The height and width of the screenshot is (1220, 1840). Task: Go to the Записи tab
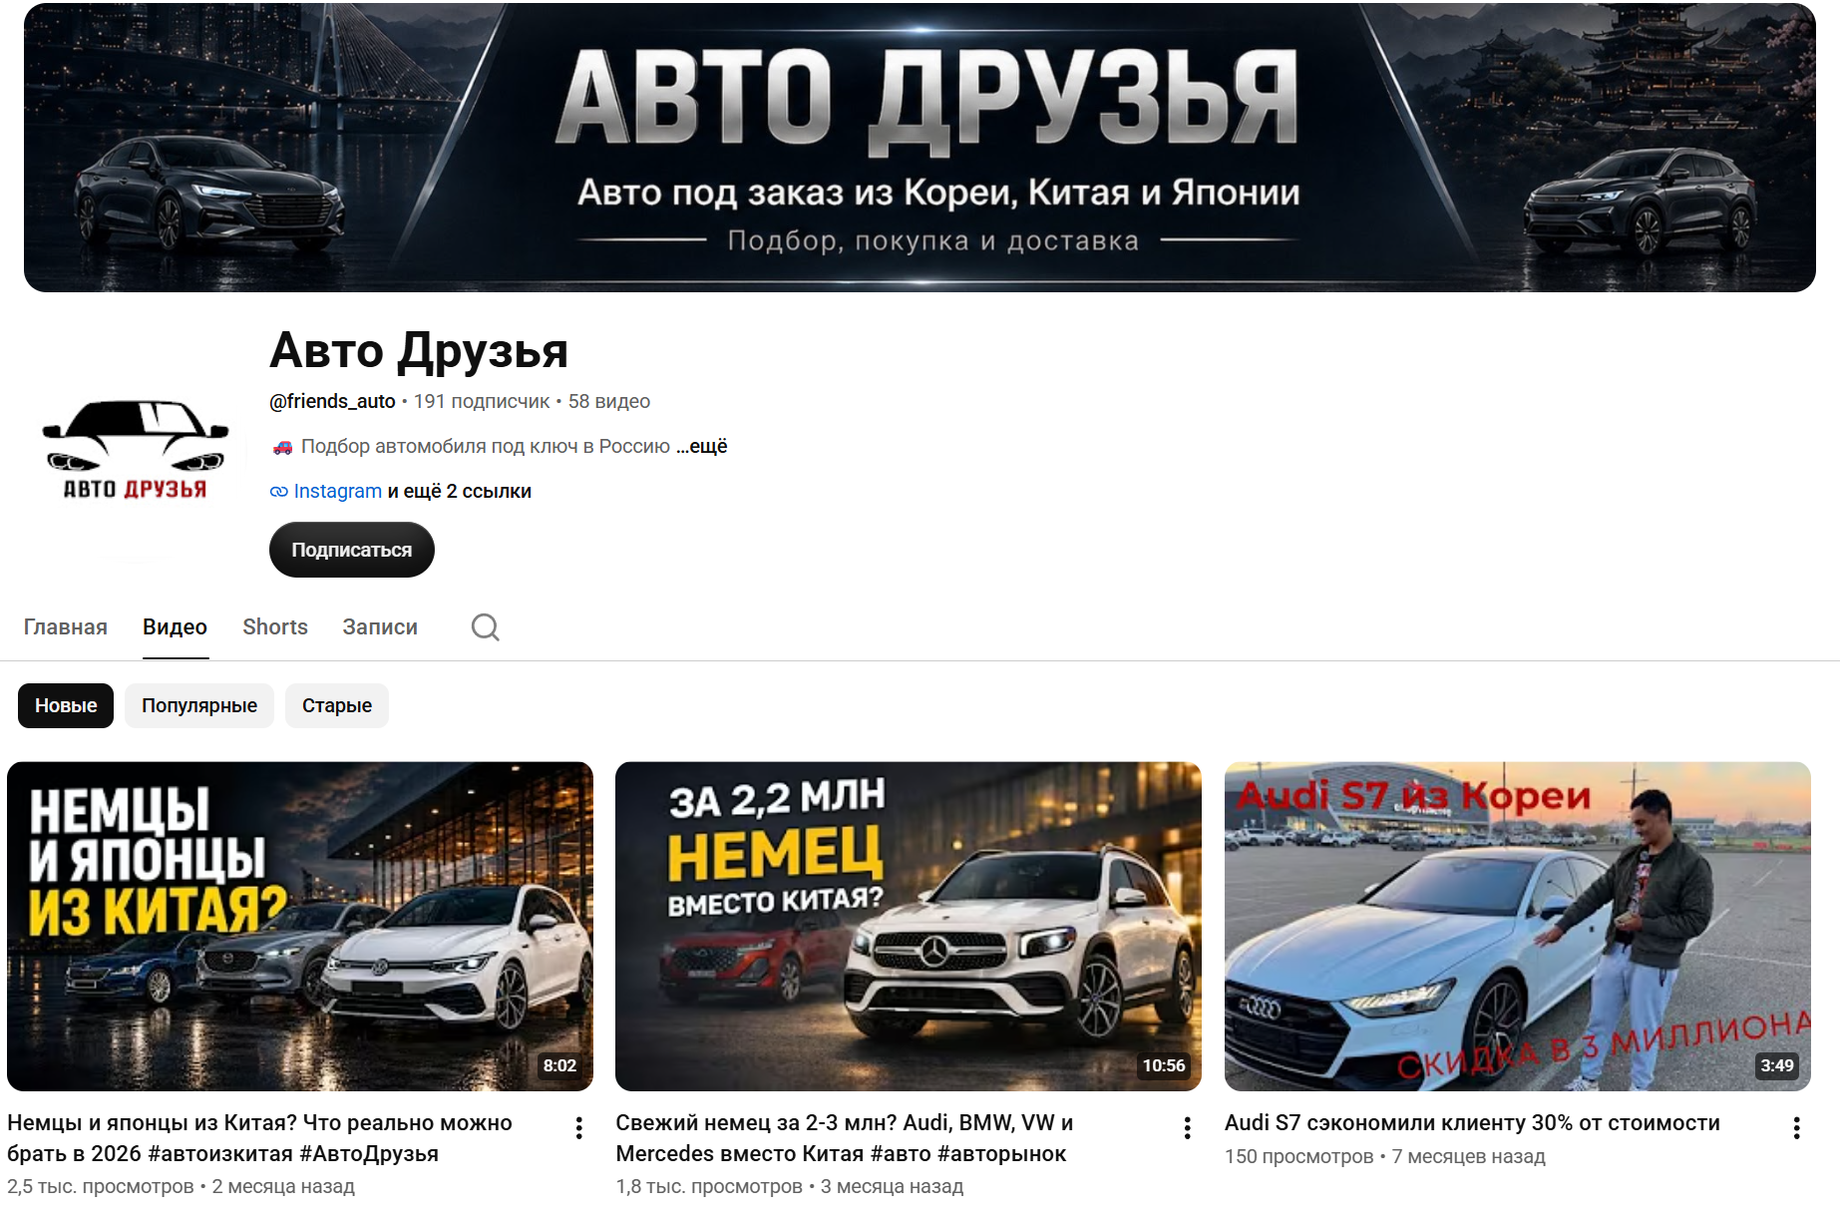pos(380,626)
